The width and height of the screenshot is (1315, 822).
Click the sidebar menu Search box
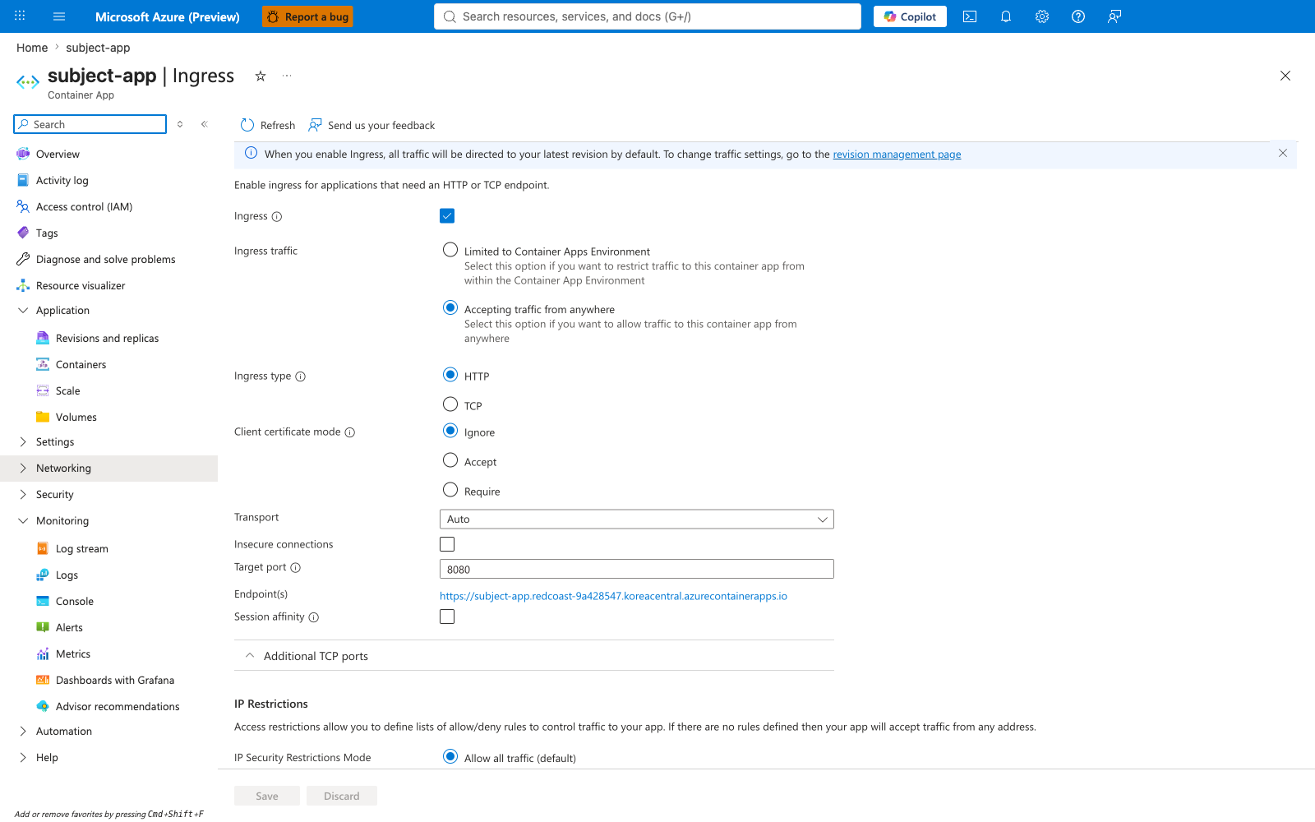[x=90, y=124]
